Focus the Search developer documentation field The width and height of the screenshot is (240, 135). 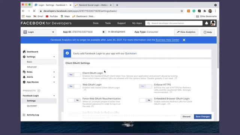click(174, 23)
